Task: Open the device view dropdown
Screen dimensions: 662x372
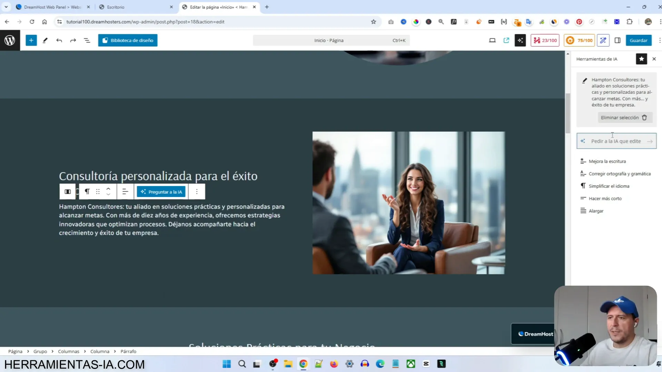Action: (492, 40)
